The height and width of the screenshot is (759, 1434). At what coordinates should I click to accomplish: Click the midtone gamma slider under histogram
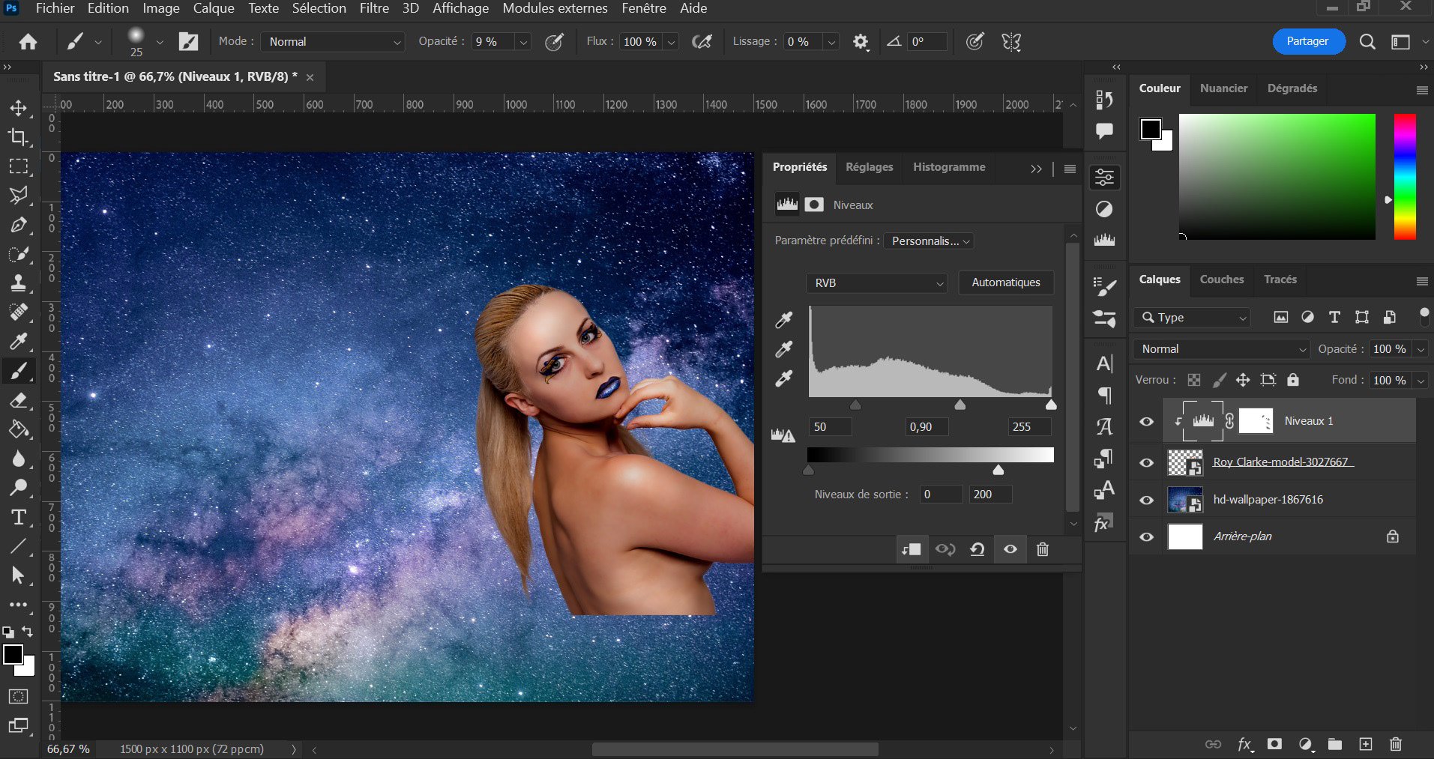click(x=959, y=405)
